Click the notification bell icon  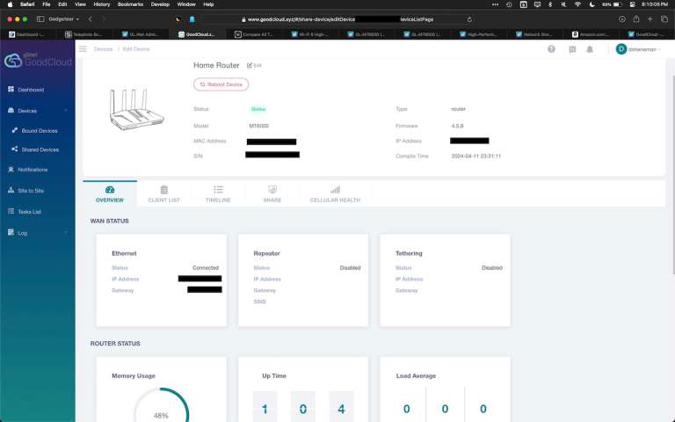pos(591,49)
